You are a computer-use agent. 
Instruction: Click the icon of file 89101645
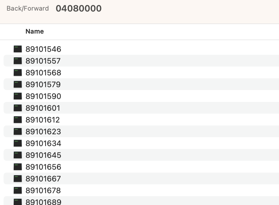click(x=18, y=155)
